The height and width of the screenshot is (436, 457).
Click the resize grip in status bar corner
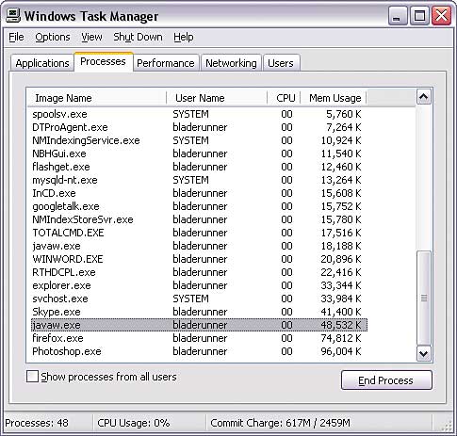(x=447, y=427)
